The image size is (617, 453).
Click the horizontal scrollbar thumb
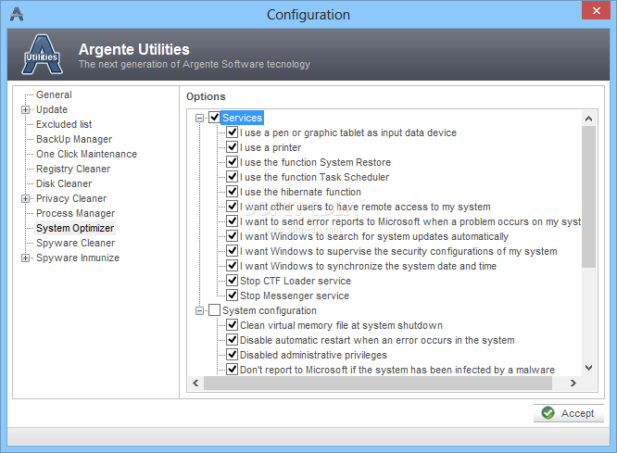click(378, 383)
